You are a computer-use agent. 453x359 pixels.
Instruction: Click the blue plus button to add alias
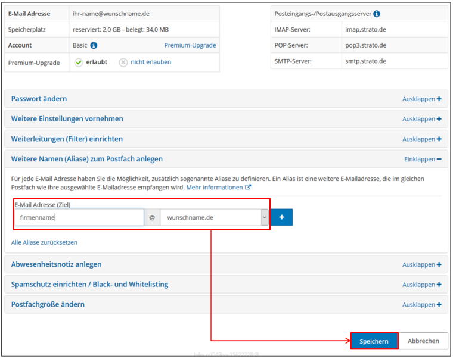[x=281, y=217]
